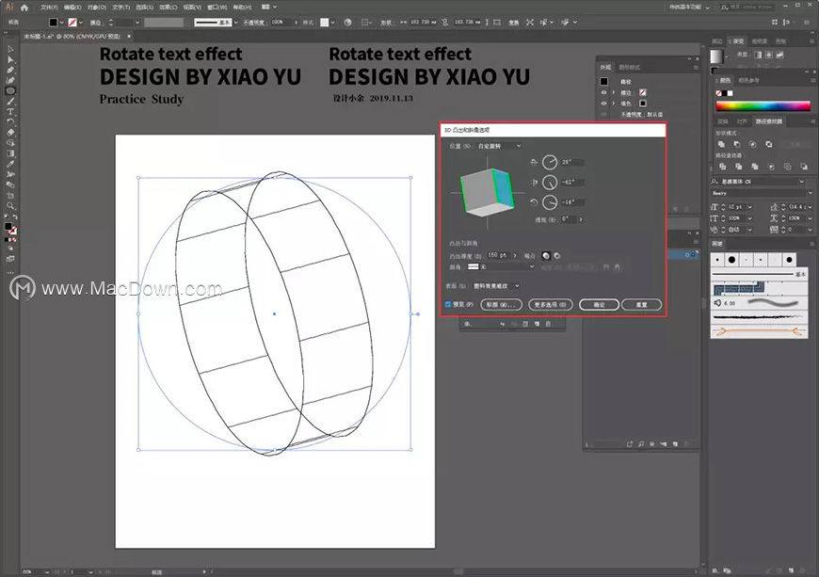Open the Type menu
Screen dimensions: 819x577
click(120, 8)
